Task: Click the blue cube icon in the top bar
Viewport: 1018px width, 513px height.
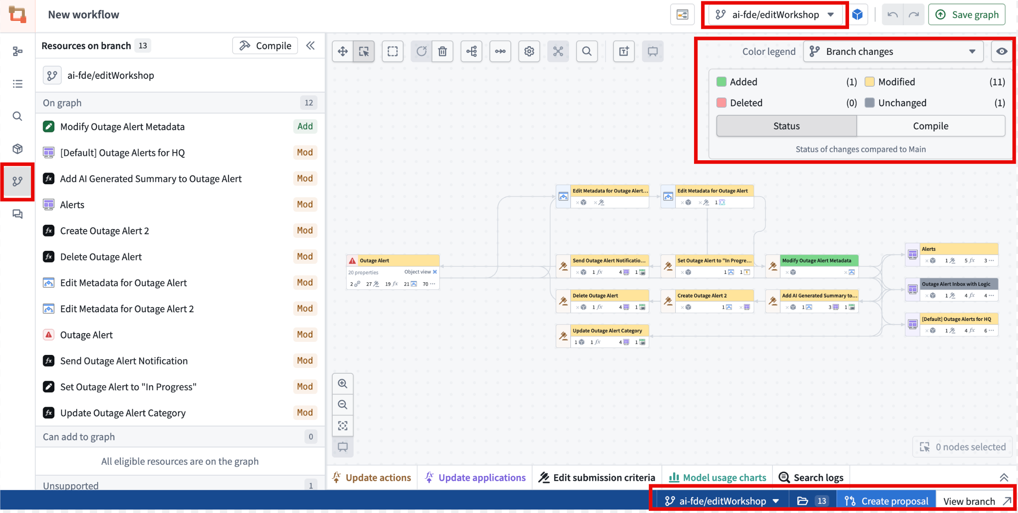Action: (x=857, y=15)
